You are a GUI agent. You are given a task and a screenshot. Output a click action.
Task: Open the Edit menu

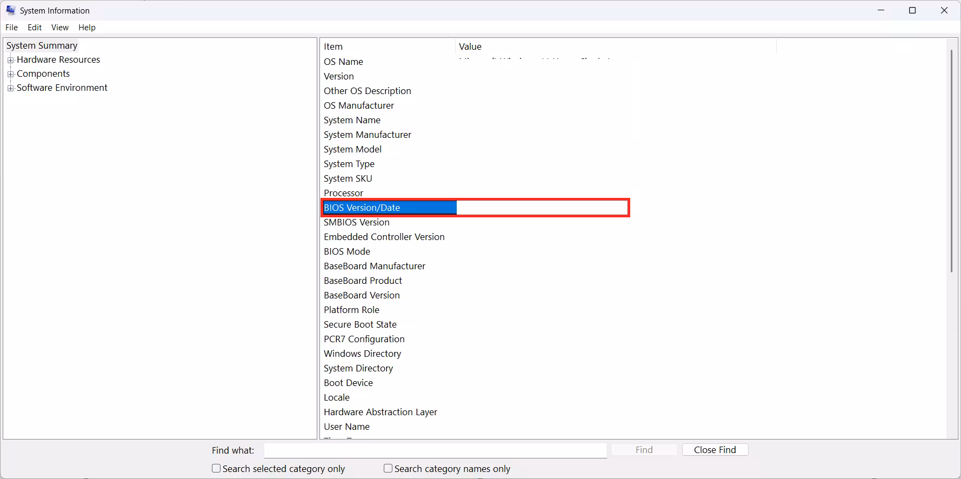(35, 28)
